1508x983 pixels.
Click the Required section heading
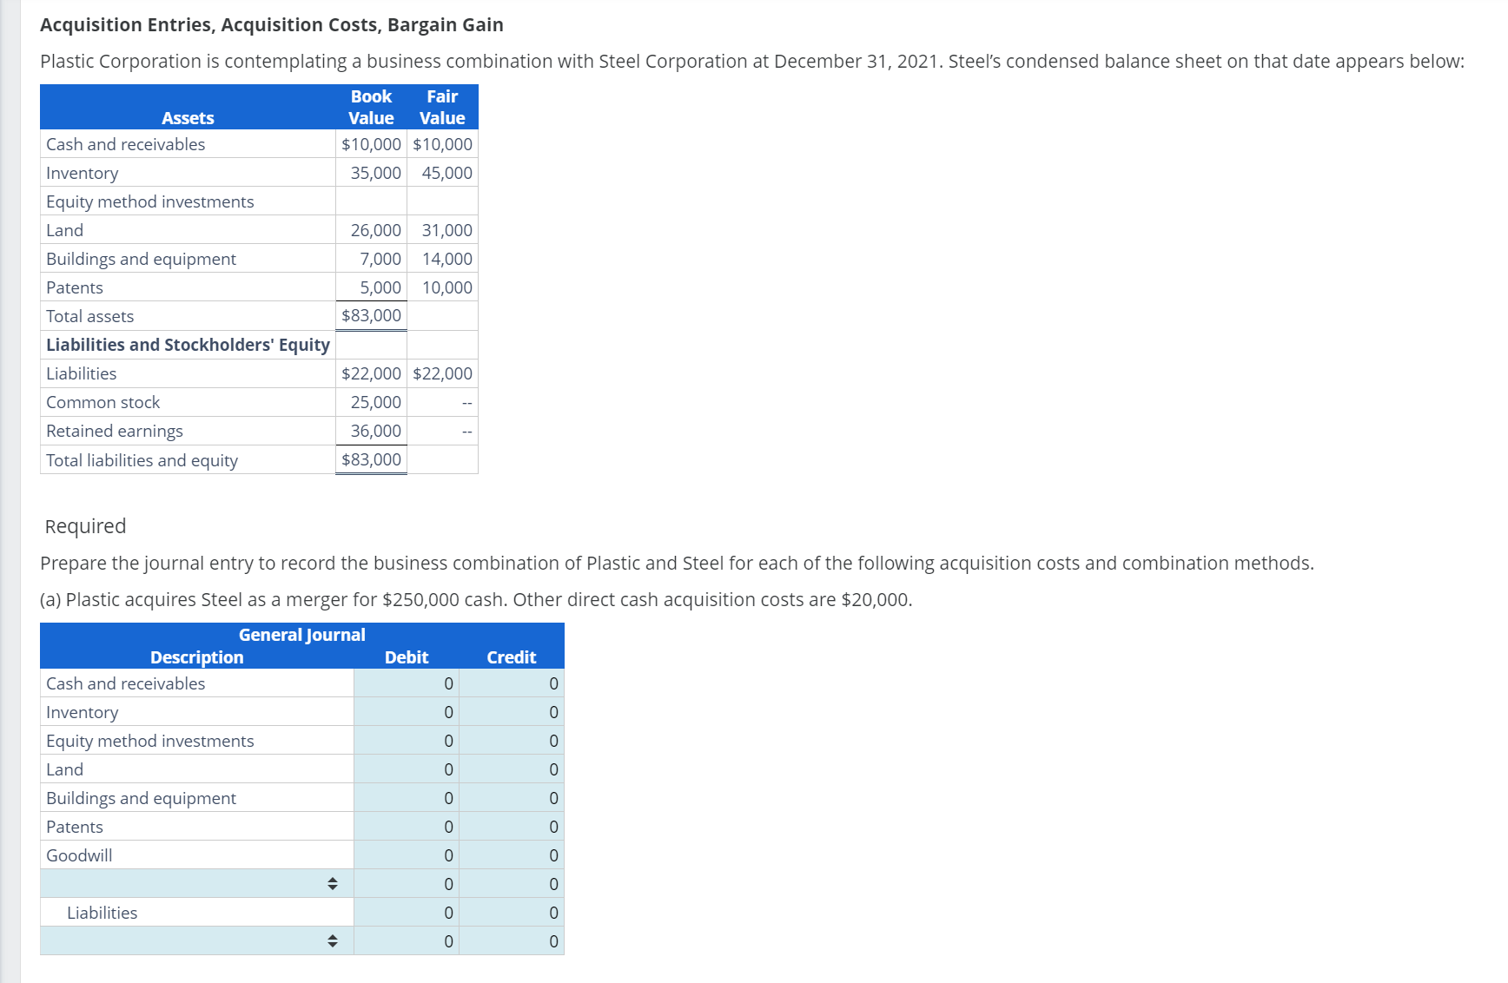[x=84, y=526]
